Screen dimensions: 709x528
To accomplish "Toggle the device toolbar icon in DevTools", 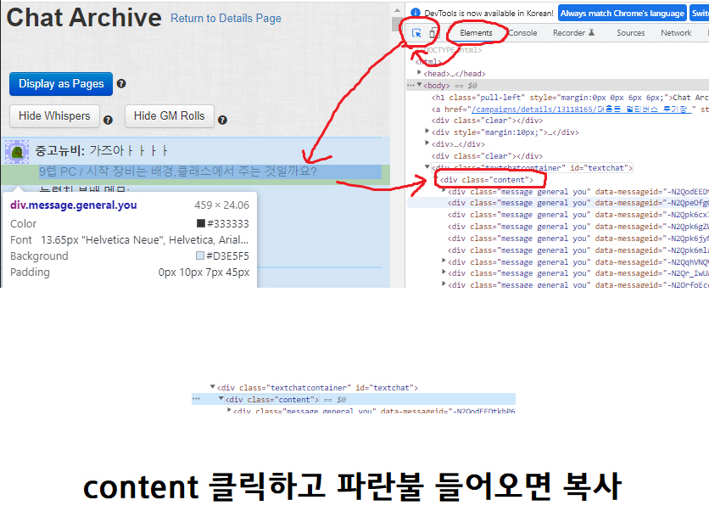I will point(434,32).
